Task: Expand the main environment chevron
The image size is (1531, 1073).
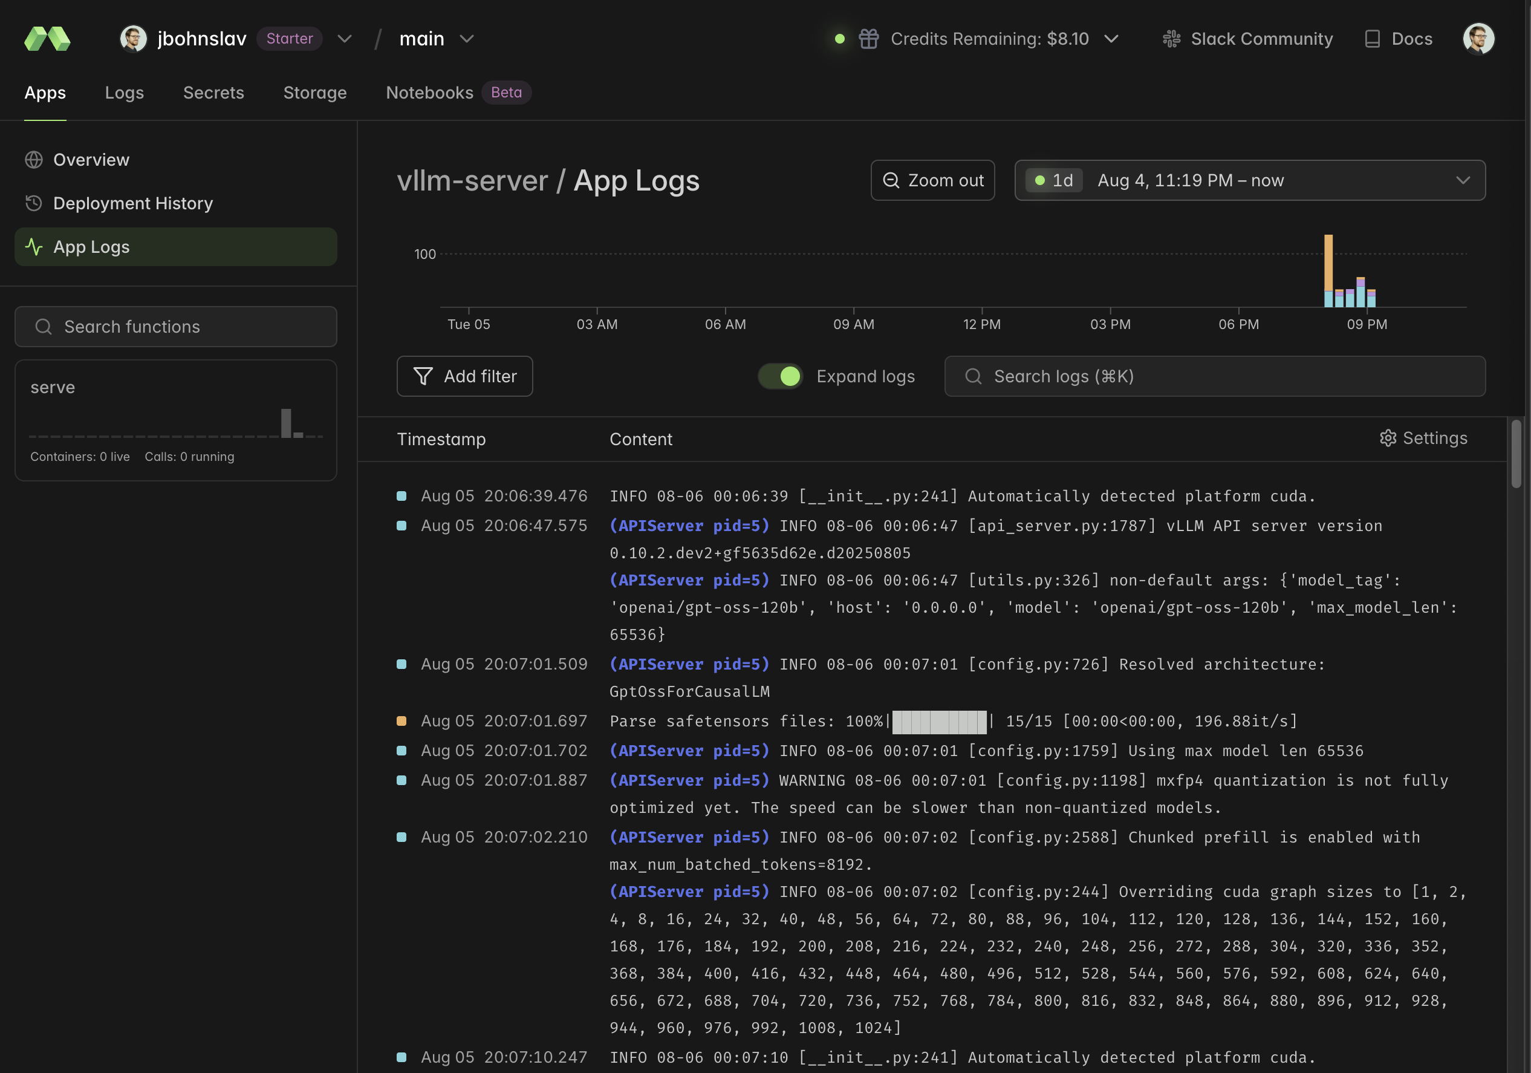Action: click(467, 39)
